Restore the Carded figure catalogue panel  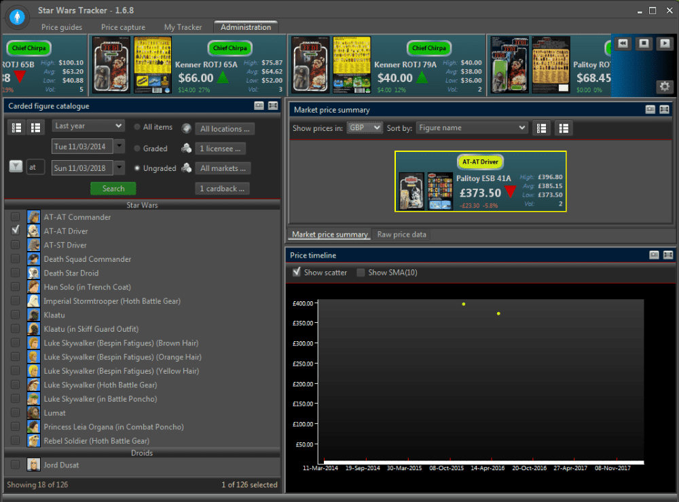coord(259,106)
